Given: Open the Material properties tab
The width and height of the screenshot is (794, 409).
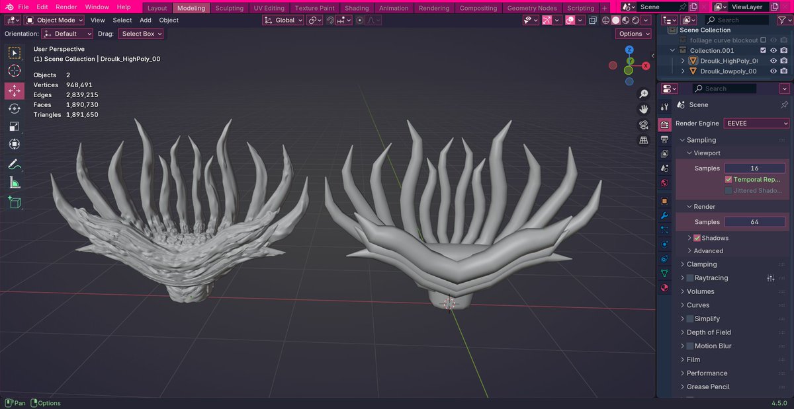Looking at the screenshot, I should click(664, 287).
